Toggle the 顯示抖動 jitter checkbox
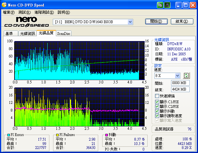 coord(157,111)
